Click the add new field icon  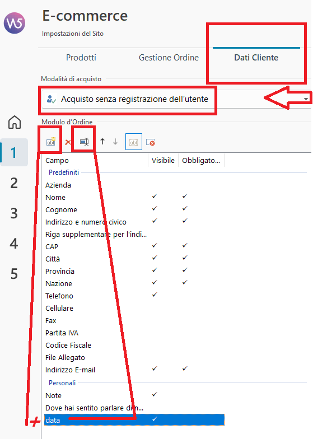(50, 142)
